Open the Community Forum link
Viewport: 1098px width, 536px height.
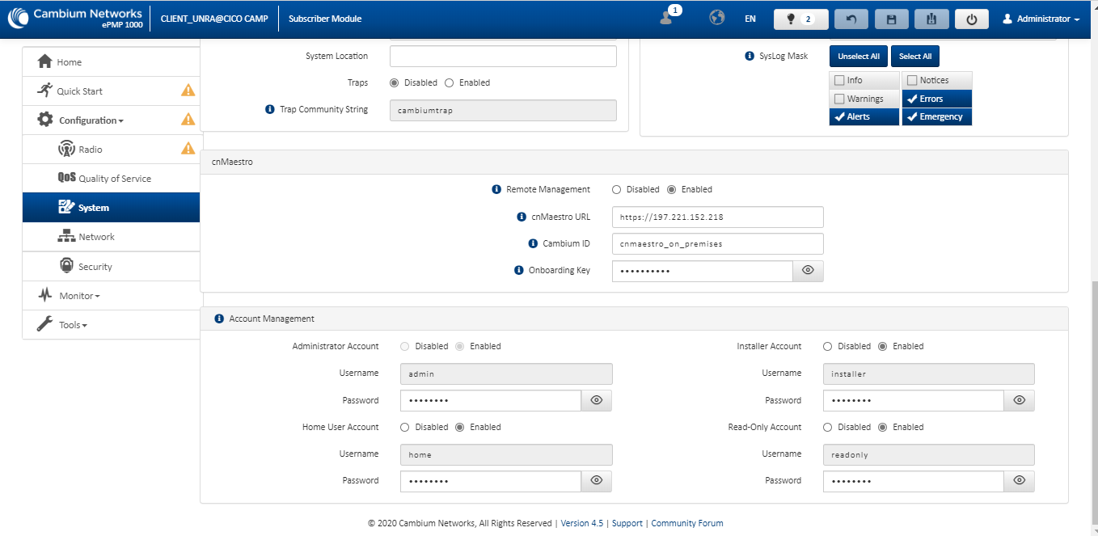pos(686,523)
